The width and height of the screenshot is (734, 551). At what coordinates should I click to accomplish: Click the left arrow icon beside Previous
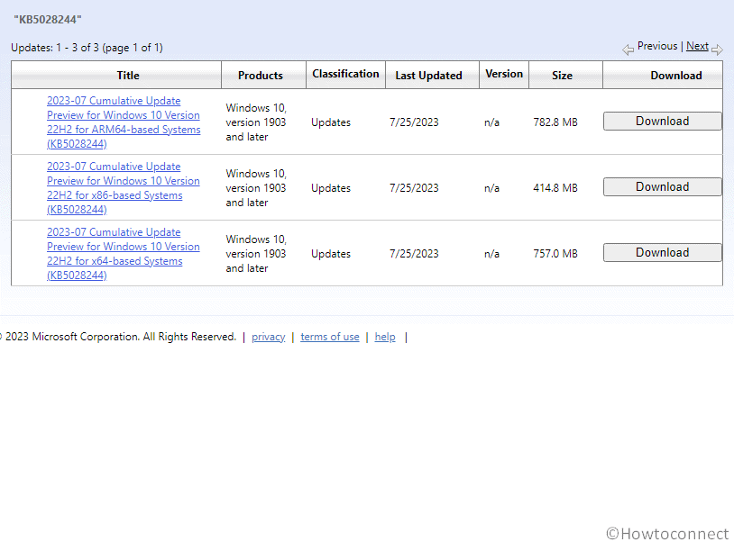[628, 49]
